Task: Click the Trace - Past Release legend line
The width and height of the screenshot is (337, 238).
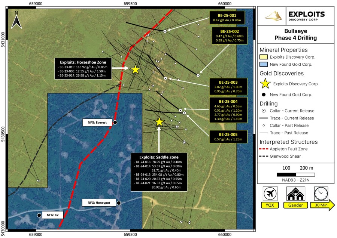Action: pos(264,133)
